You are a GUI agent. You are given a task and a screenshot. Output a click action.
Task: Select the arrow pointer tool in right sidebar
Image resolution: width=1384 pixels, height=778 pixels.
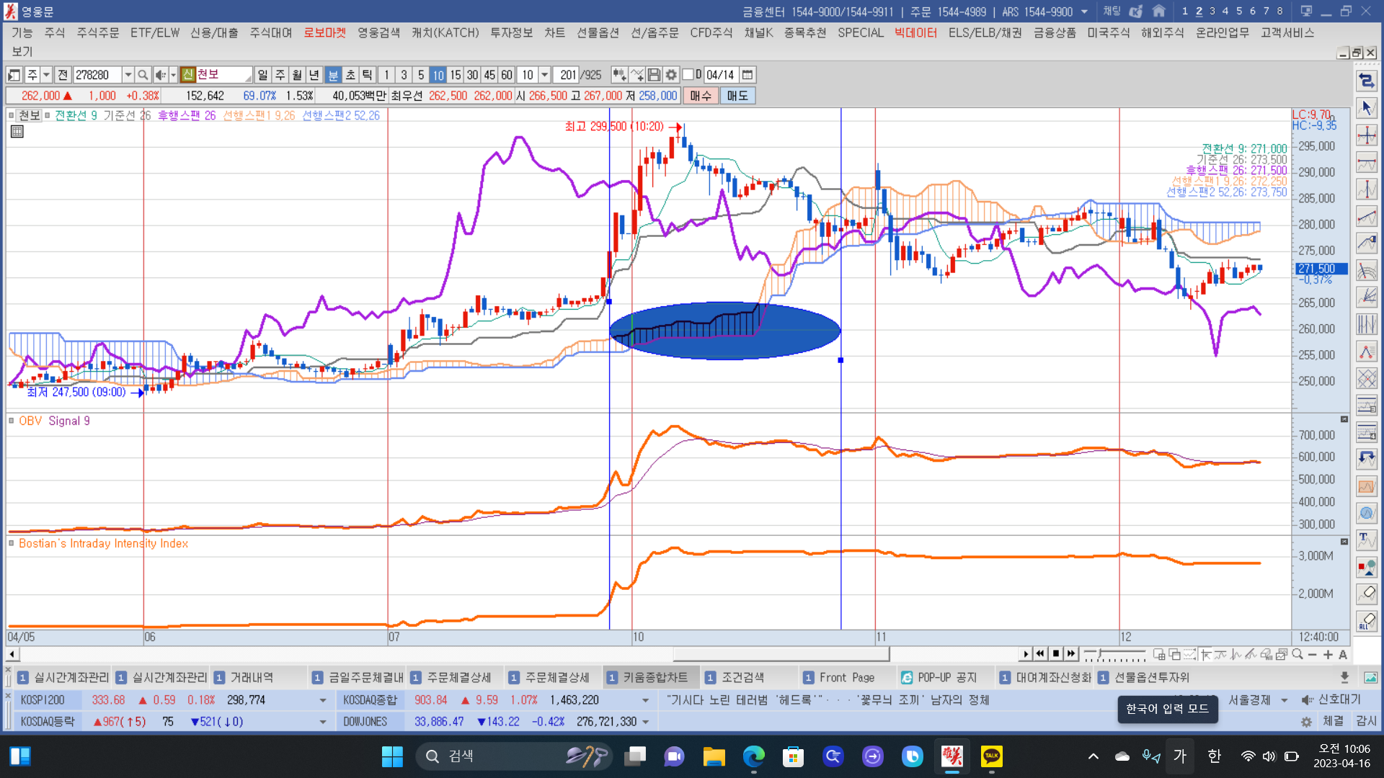click(1366, 108)
